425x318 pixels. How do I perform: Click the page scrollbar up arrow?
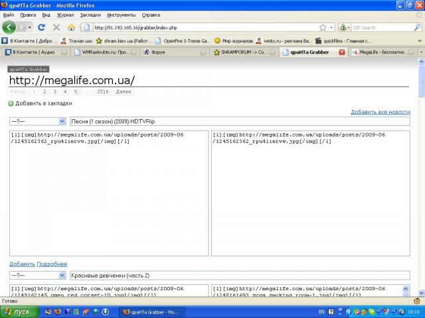[422, 62]
